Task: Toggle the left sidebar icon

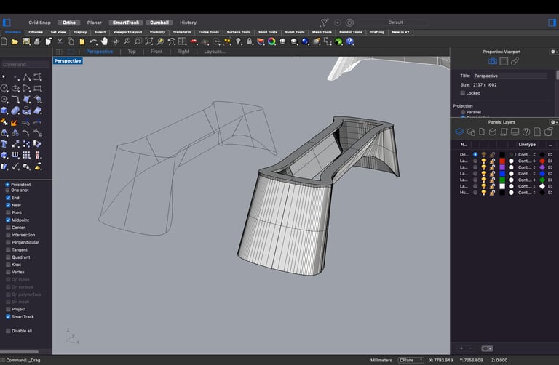Action: point(7,23)
